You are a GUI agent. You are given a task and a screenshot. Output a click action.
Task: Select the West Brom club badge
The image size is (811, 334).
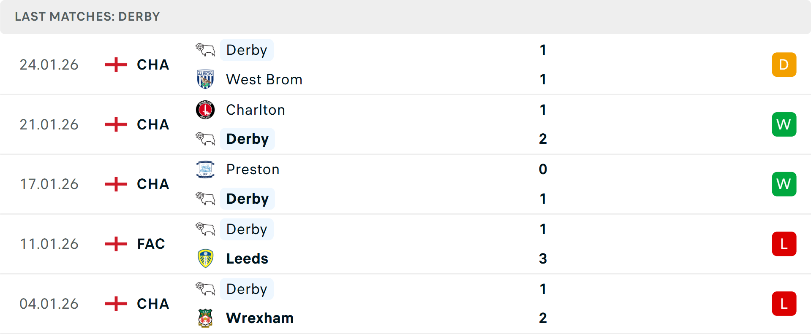coord(204,79)
